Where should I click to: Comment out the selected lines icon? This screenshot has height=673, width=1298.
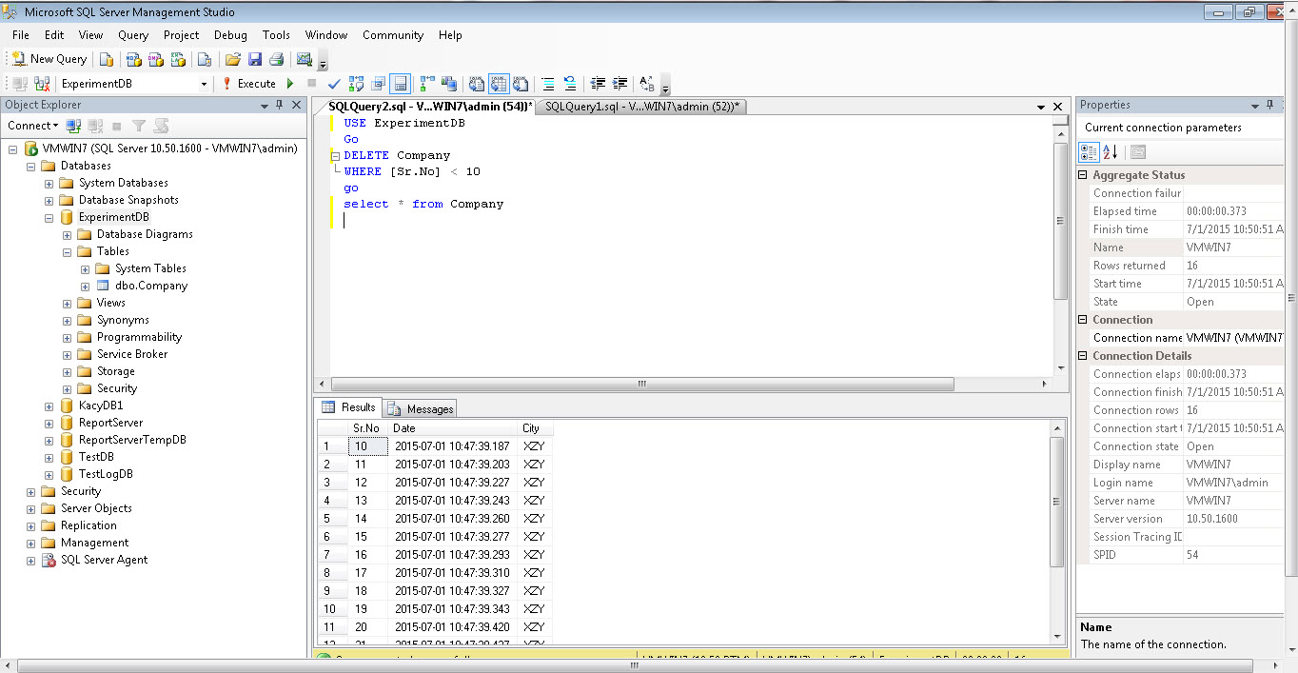point(548,84)
